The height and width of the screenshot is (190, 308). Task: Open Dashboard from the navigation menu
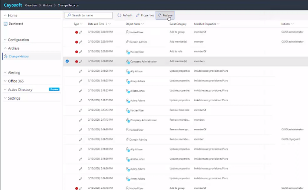point(16,24)
